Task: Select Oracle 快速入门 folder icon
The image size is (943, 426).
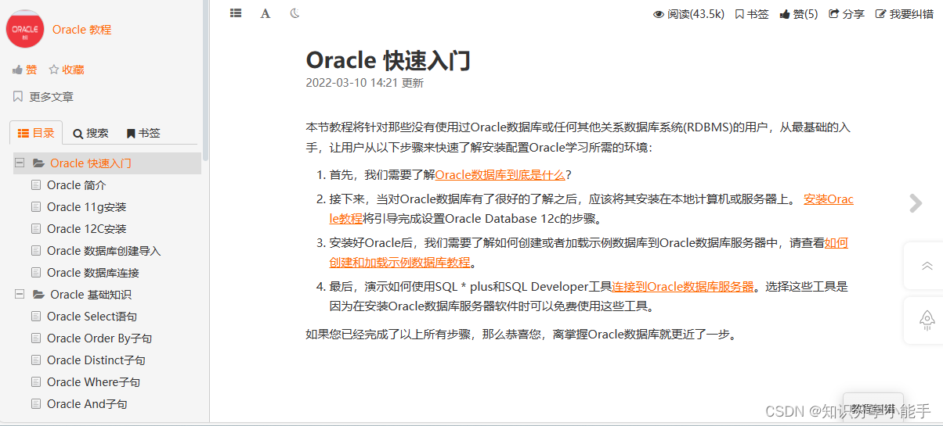Action: tap(38, 163)
